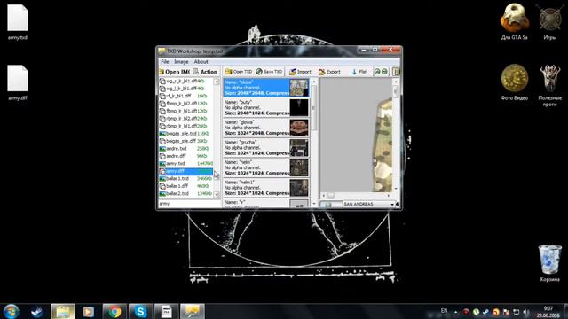Select the .dff entry sized 30kb
Viewport: 568px width, 319px height.
click(185, 141)
